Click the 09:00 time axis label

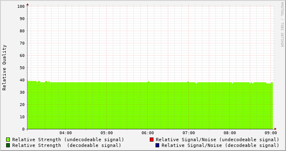[x=271, y=133]
